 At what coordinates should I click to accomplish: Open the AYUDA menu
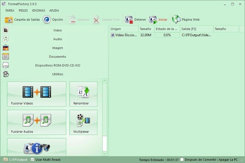click(x=54, y=10)
